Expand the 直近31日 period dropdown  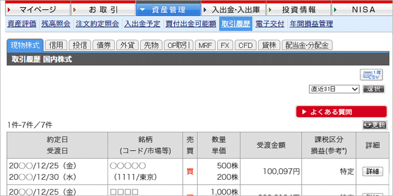(335, 89)
